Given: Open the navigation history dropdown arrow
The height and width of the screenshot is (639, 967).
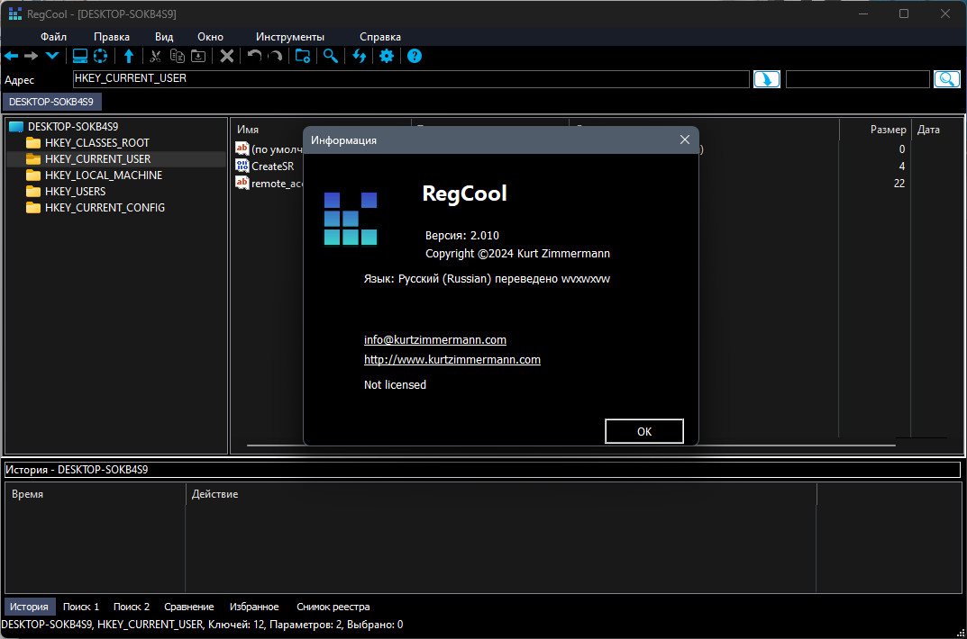Looking at the screenshot, I should (x=52, y=56).
